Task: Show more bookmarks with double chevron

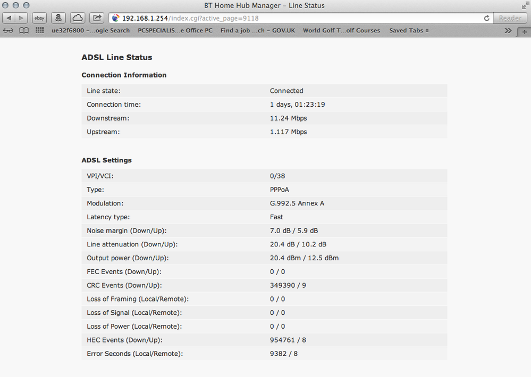Action: coord(508,31)
